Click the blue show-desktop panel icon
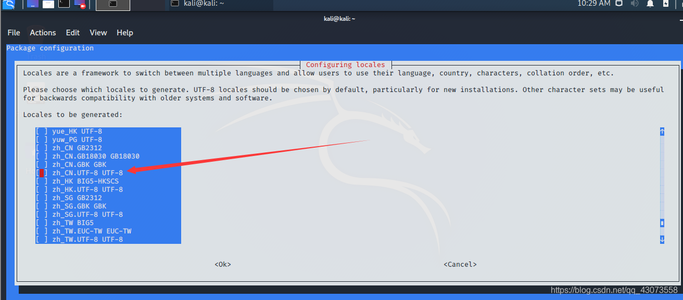The height and width of the screenshot is (300, 683). pos(32,4)
